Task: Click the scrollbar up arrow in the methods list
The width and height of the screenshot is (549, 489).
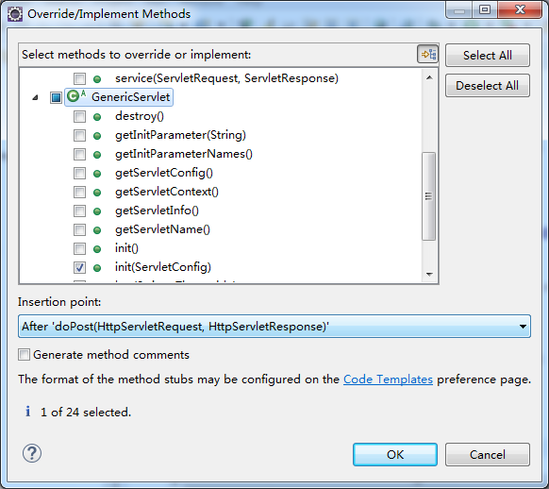Action: [x=429, y=77]
